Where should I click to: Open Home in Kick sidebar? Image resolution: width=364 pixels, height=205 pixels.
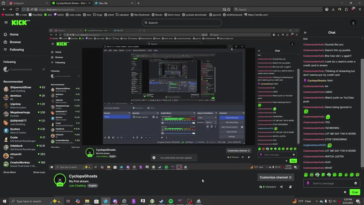pyautogui.click(x=14, y=34)
